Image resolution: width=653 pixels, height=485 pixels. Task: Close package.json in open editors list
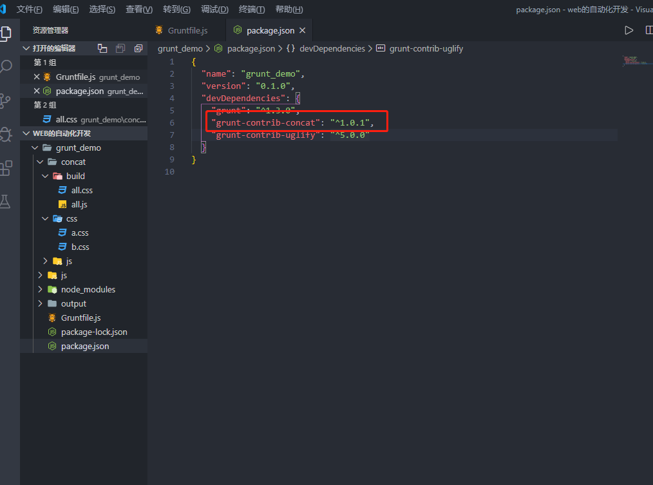click(x=37, y=91)
